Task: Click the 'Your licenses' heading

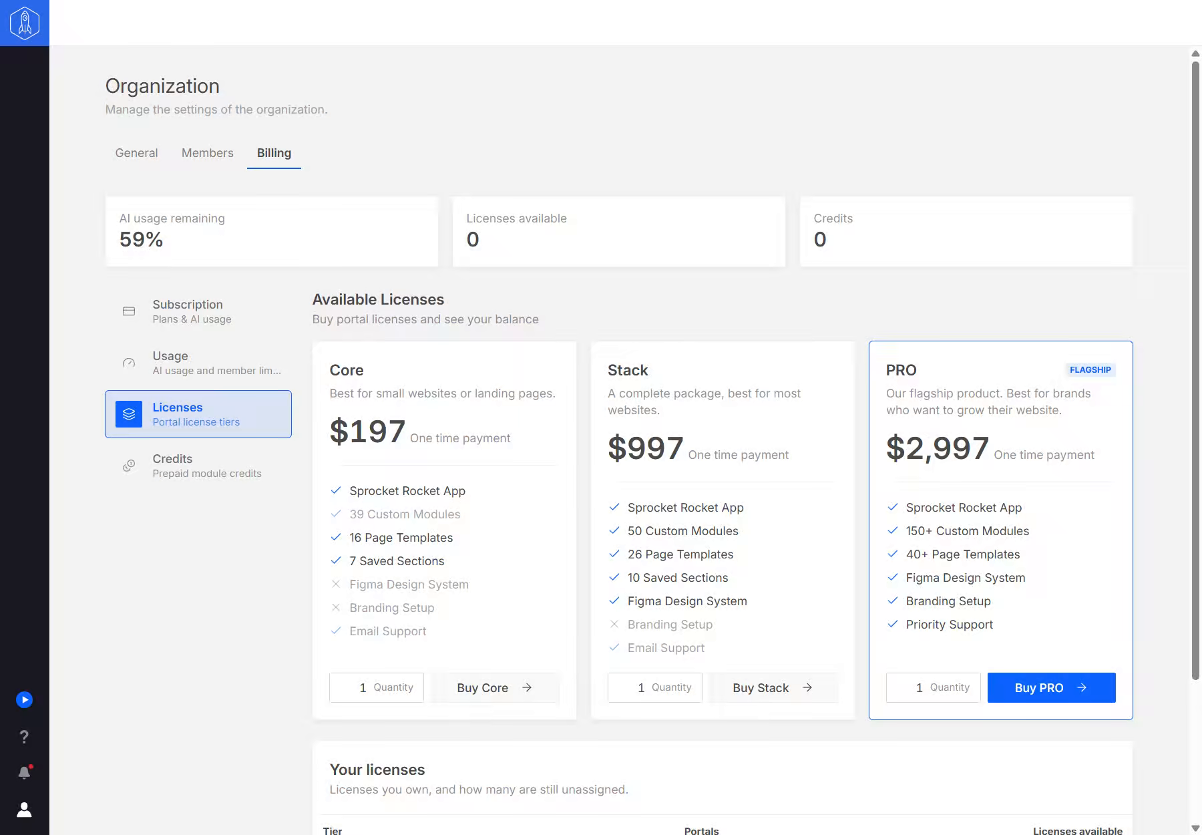Action: pyautogui.click(x=377, y=770)
